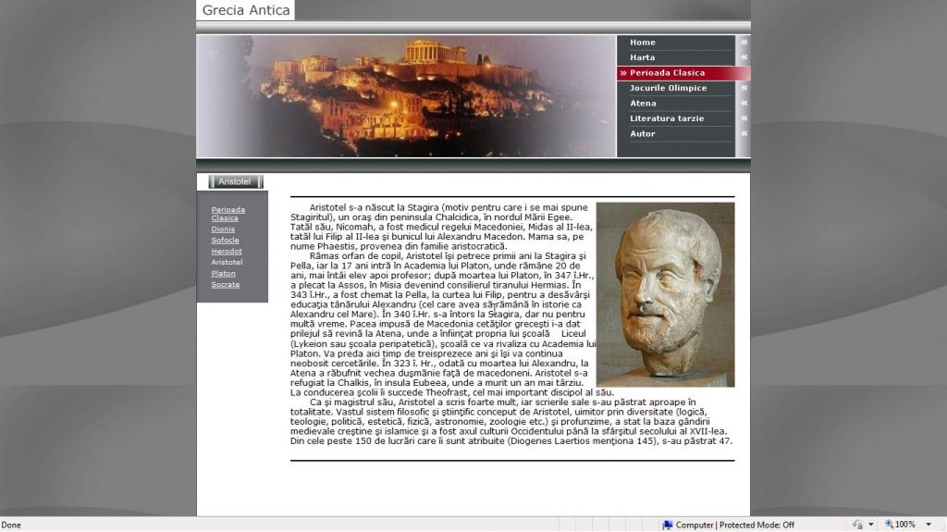This screenshot has height=532, width=947.
Task: Go to the Harta page
Action: [x=642, y=57]
